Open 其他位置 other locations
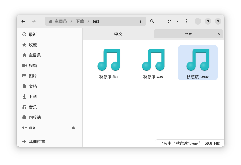241x165 pixels. (37, 142)
